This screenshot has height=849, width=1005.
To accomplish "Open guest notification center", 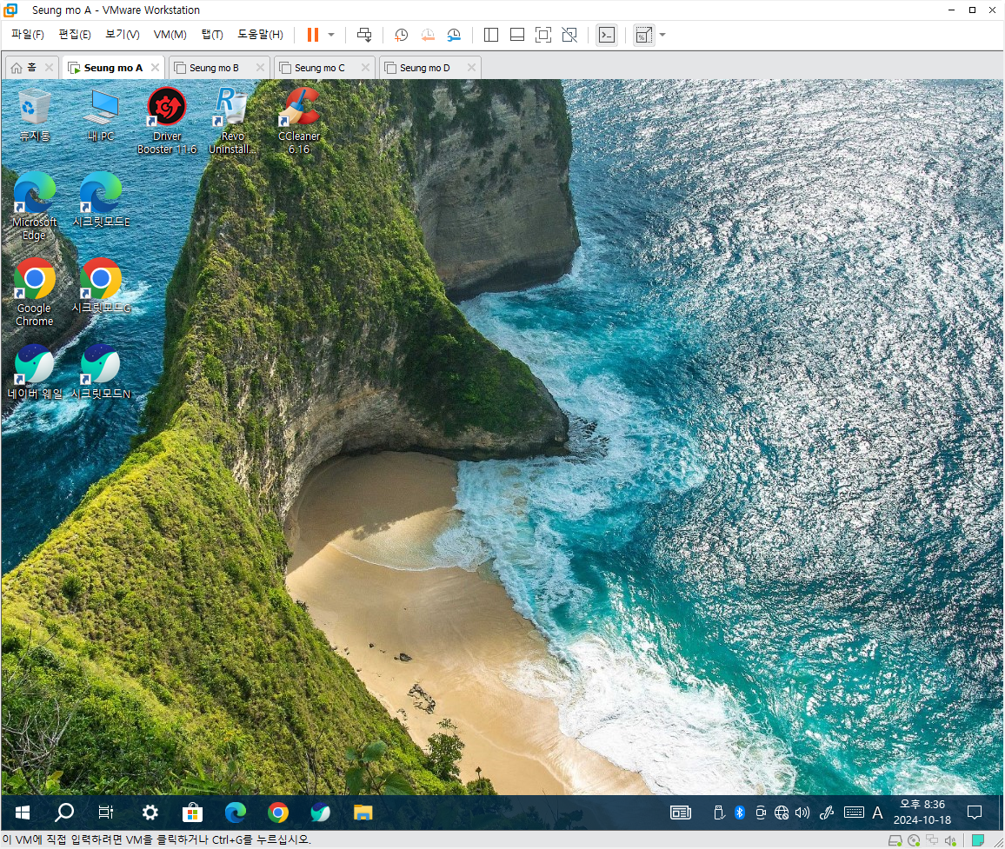I will [x=975, y=813].
